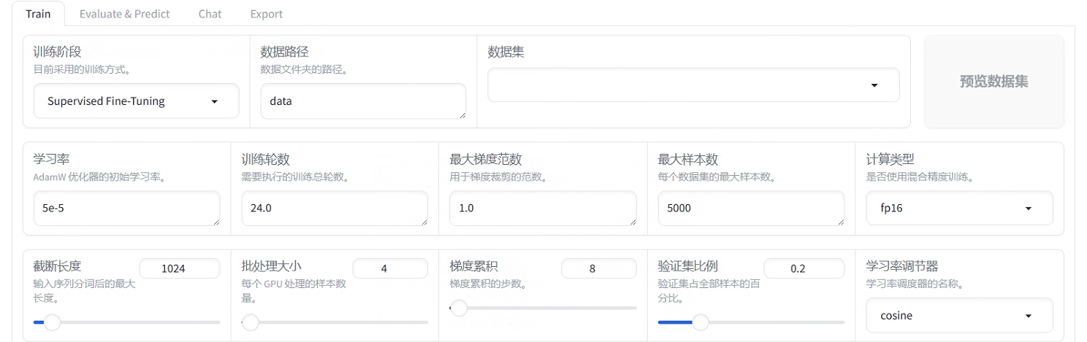Click the 批处理大小 number box showing 4
The width and height of the screenshot is (1087, 342).
click(389, 268)
